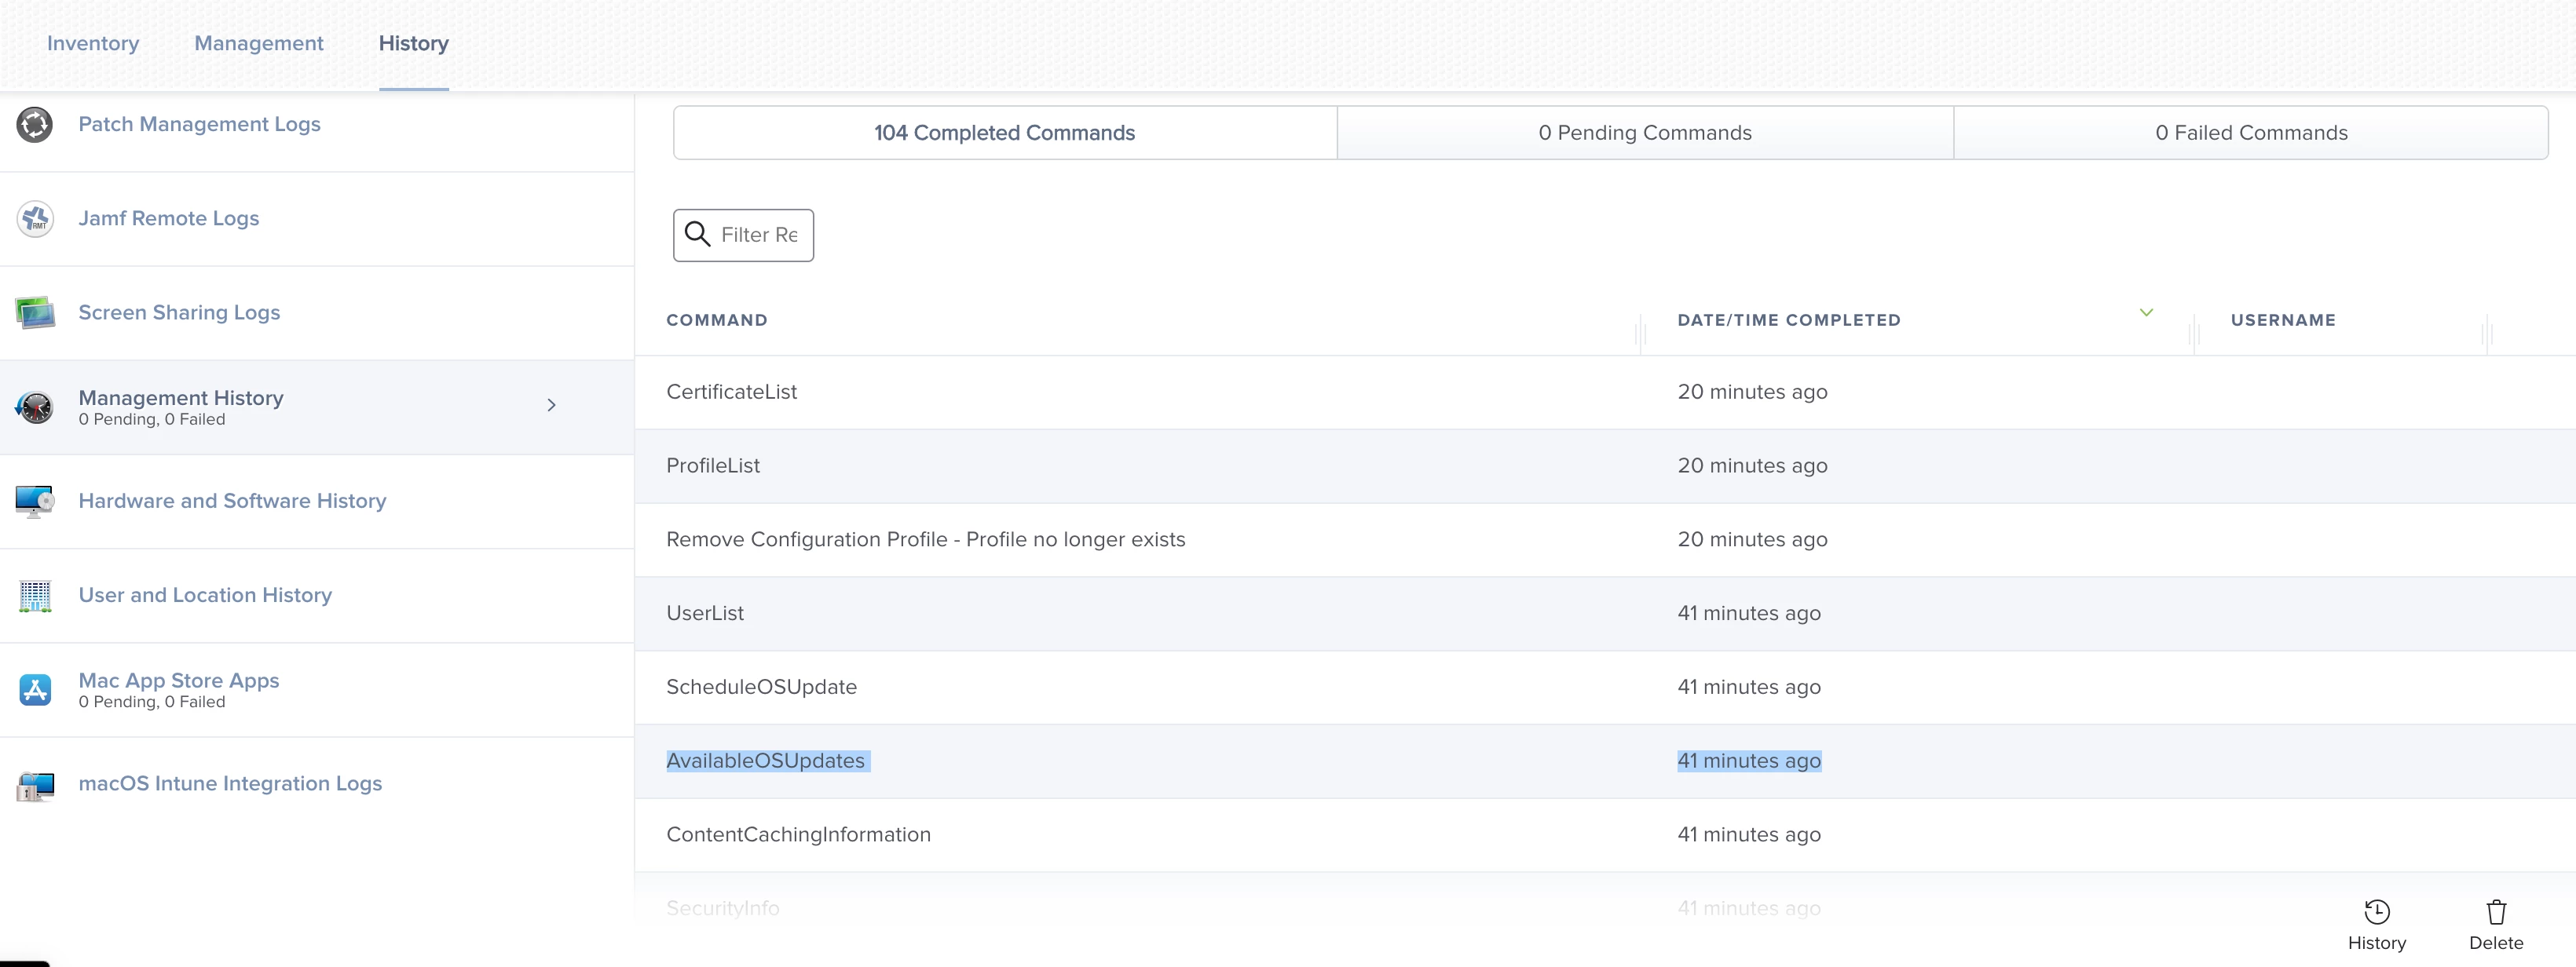Toggle sort arrow on Date/Time Completed

click(2145, 312)
